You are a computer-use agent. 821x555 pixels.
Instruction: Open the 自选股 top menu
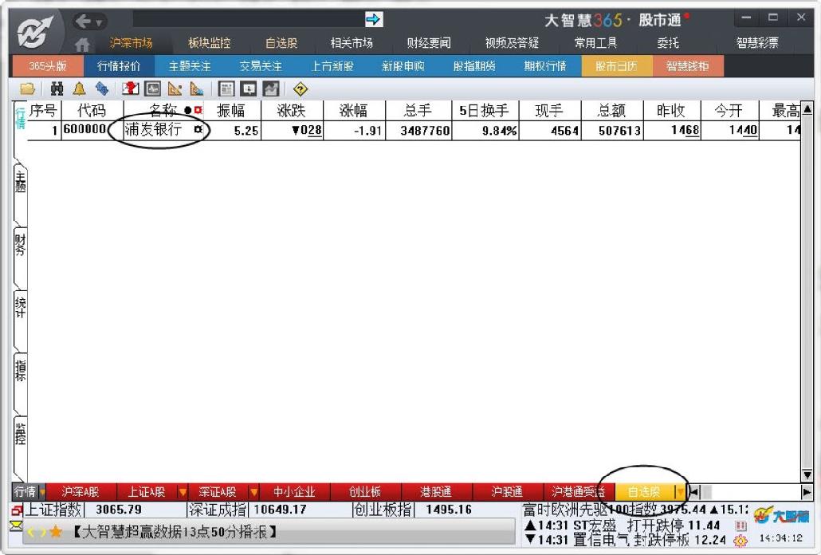point(281,43)
